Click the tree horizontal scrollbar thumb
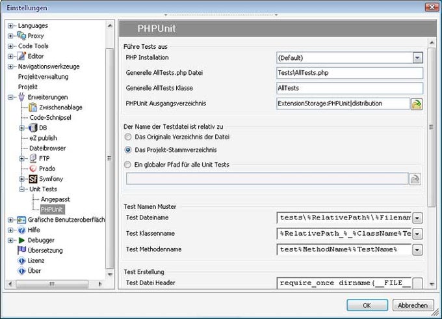 52,284
